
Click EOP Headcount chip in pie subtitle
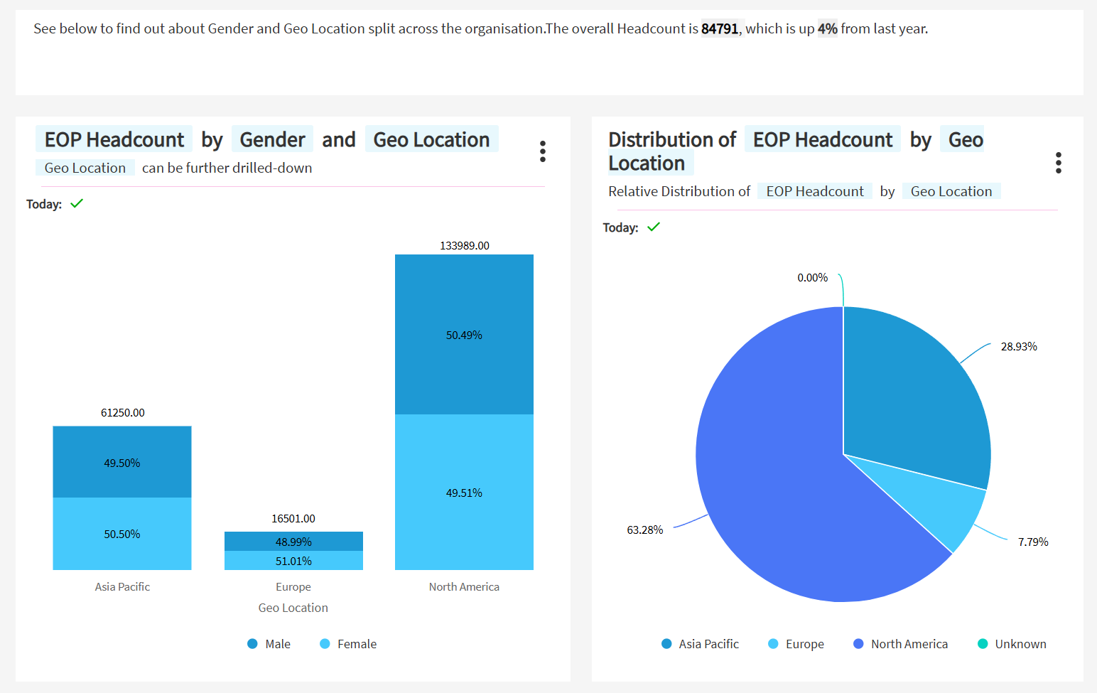click(x=815, y=191)
